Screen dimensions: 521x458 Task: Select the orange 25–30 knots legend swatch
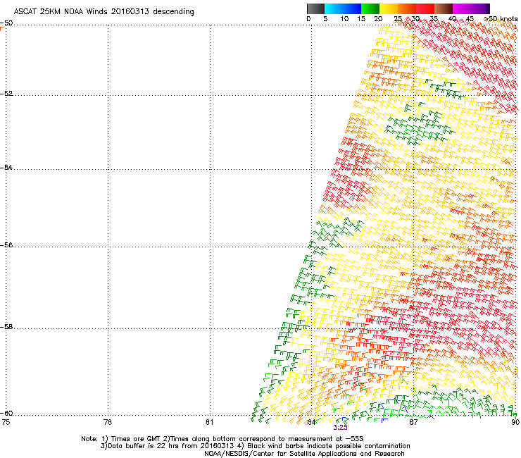pos(407,8)
